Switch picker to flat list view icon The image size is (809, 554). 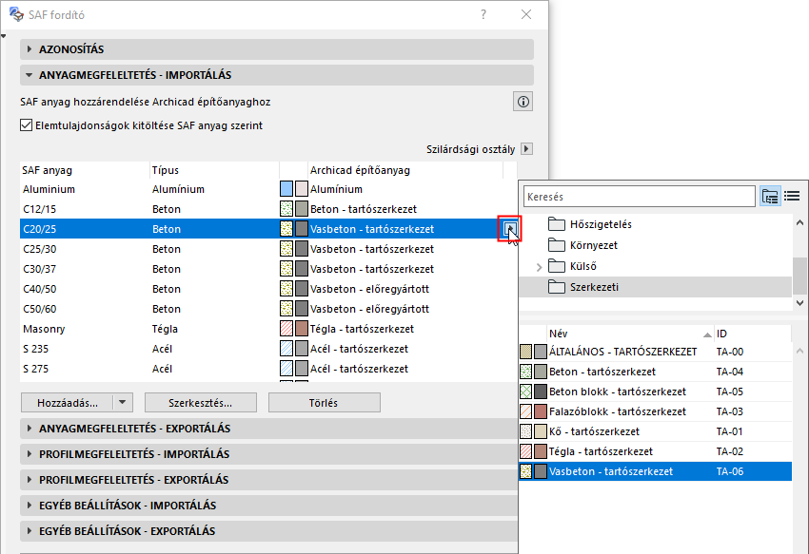click(x=792, y=197)
